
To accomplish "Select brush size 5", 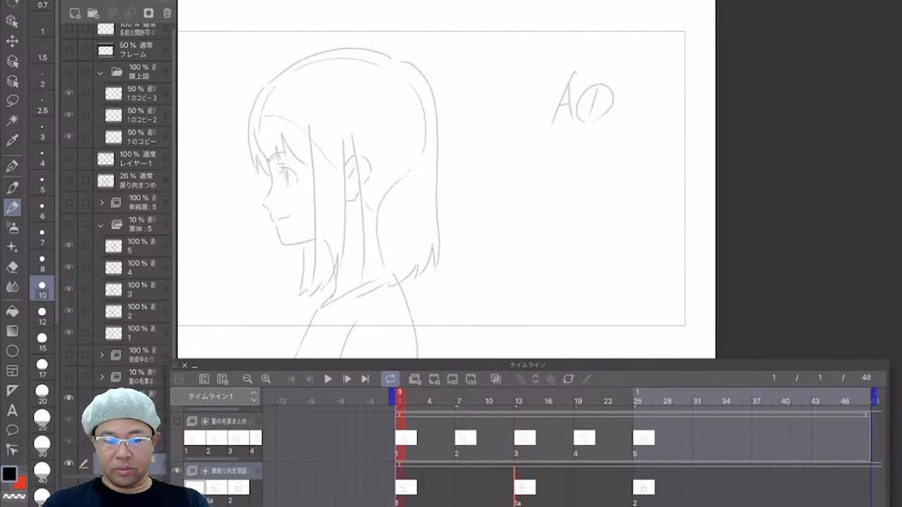I will pos(42,183).
